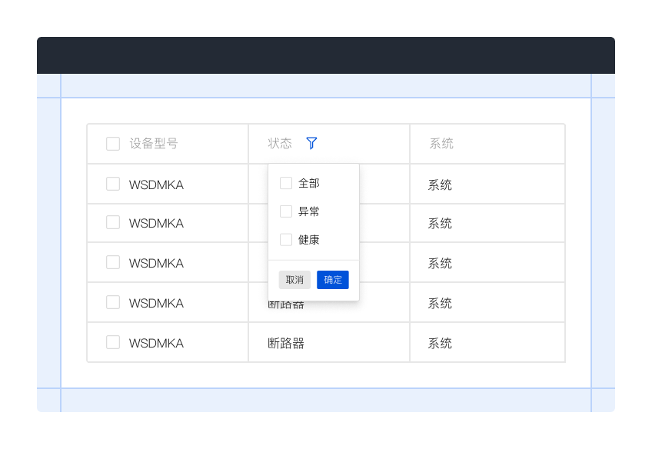Click the 状态 column header text
652x449 pixels.
pyautogui.click(x=280, y=143)
